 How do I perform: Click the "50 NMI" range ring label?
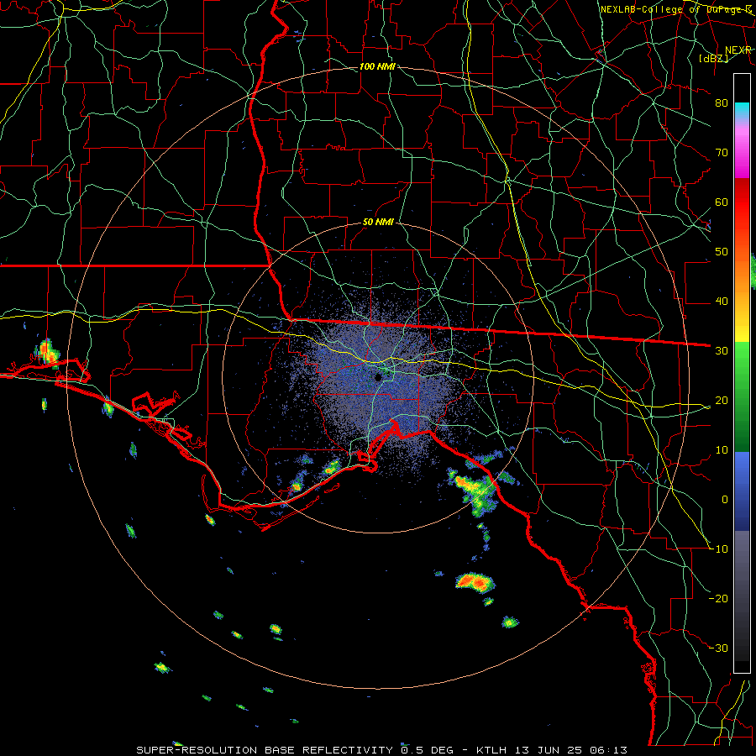point(378,223)
